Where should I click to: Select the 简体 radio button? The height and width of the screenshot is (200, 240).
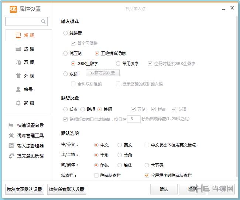coord(96,165)
